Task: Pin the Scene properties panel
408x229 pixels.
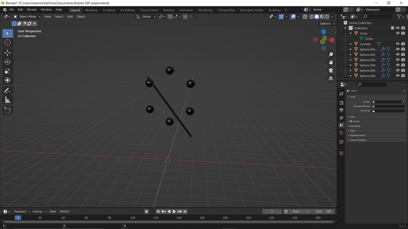Action: coord(404,91)
